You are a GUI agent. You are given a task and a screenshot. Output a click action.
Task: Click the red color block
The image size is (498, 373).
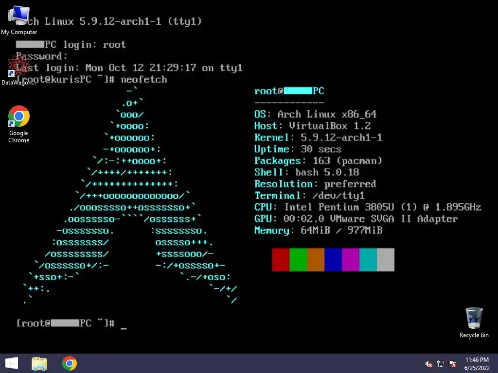coord(281,260)
